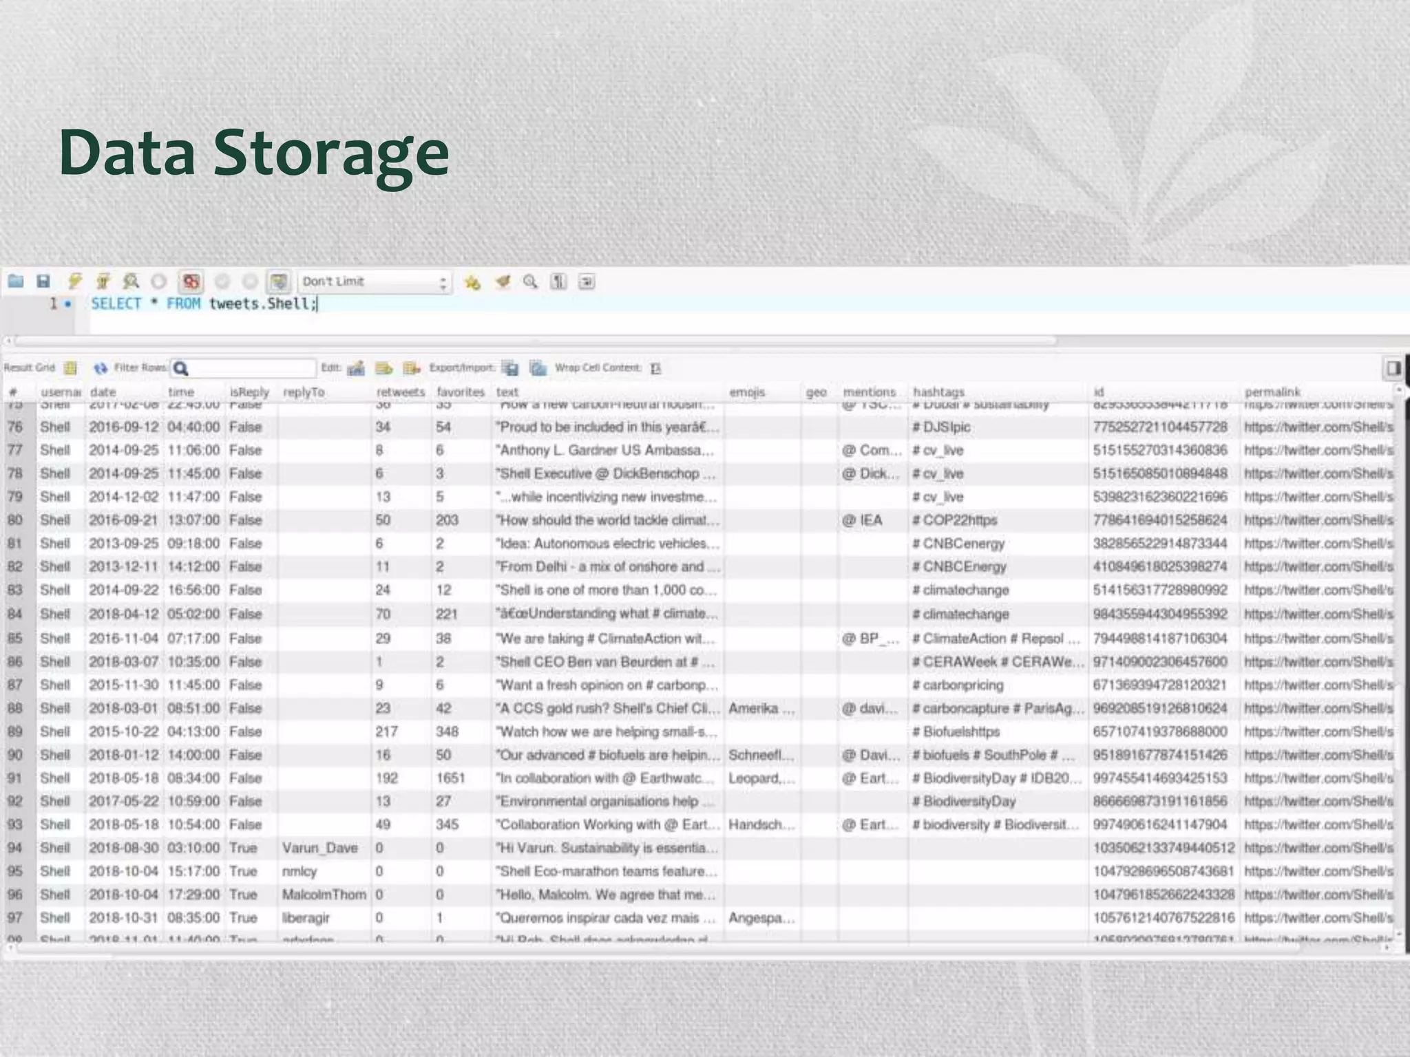Beautify the query with the broom icon

tap(503, 281)
